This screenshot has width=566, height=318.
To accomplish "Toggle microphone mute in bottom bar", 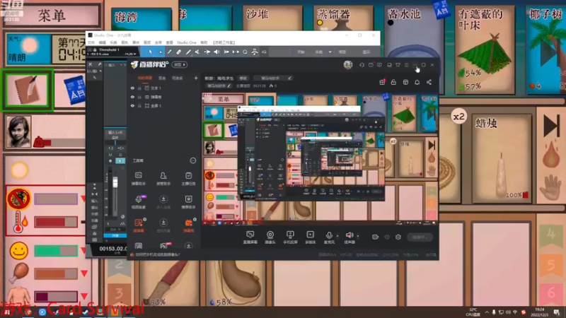I will 329,235.
